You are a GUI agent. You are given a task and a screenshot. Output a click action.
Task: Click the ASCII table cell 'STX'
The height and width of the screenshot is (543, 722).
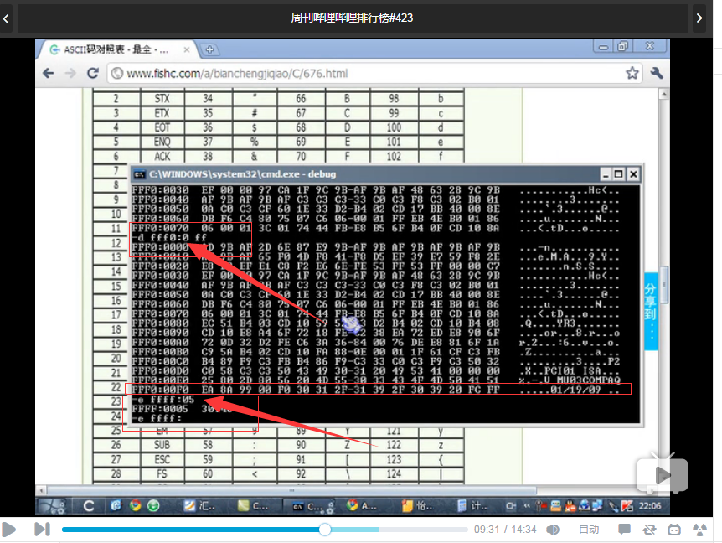pos(162,99)
